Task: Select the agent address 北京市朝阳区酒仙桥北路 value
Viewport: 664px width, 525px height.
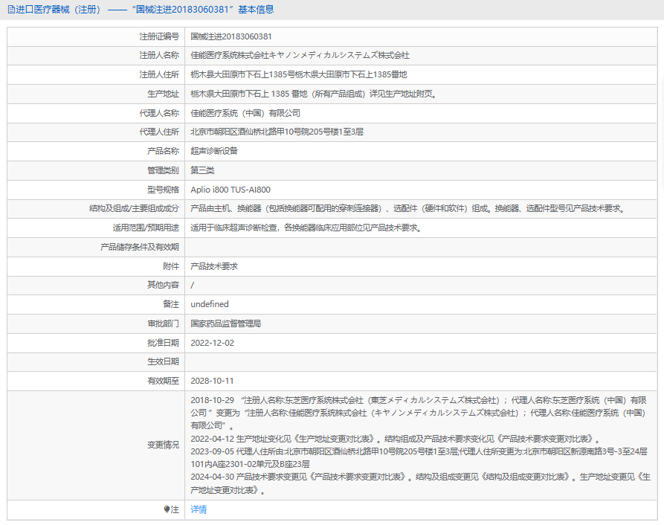Action: point(277,132)
